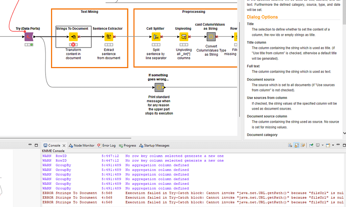The image size is (346, 207).
Task: Click the Unpivoting node icon
Action: pos(183,37)
